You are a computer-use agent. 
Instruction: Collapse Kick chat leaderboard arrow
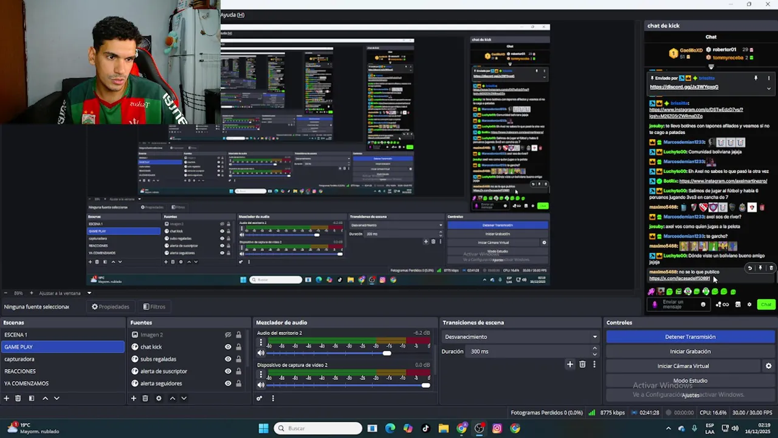(711, 67)
